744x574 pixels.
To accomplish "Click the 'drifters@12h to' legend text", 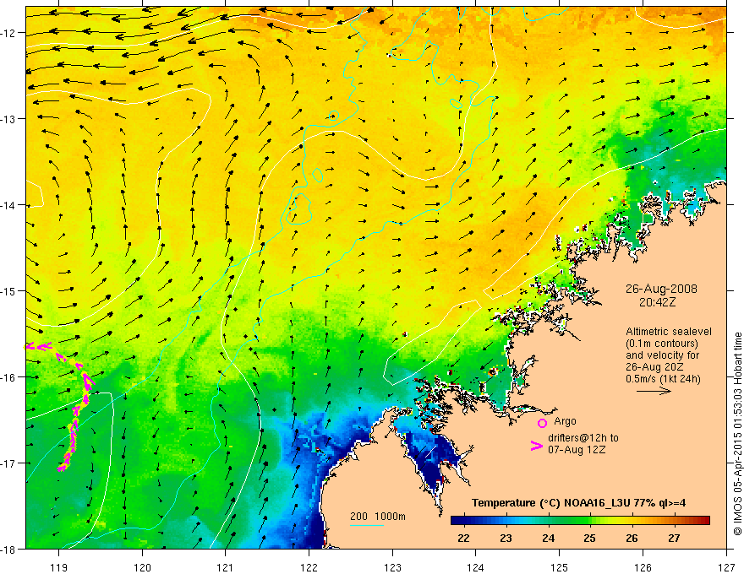I will (x=583, y=438).
